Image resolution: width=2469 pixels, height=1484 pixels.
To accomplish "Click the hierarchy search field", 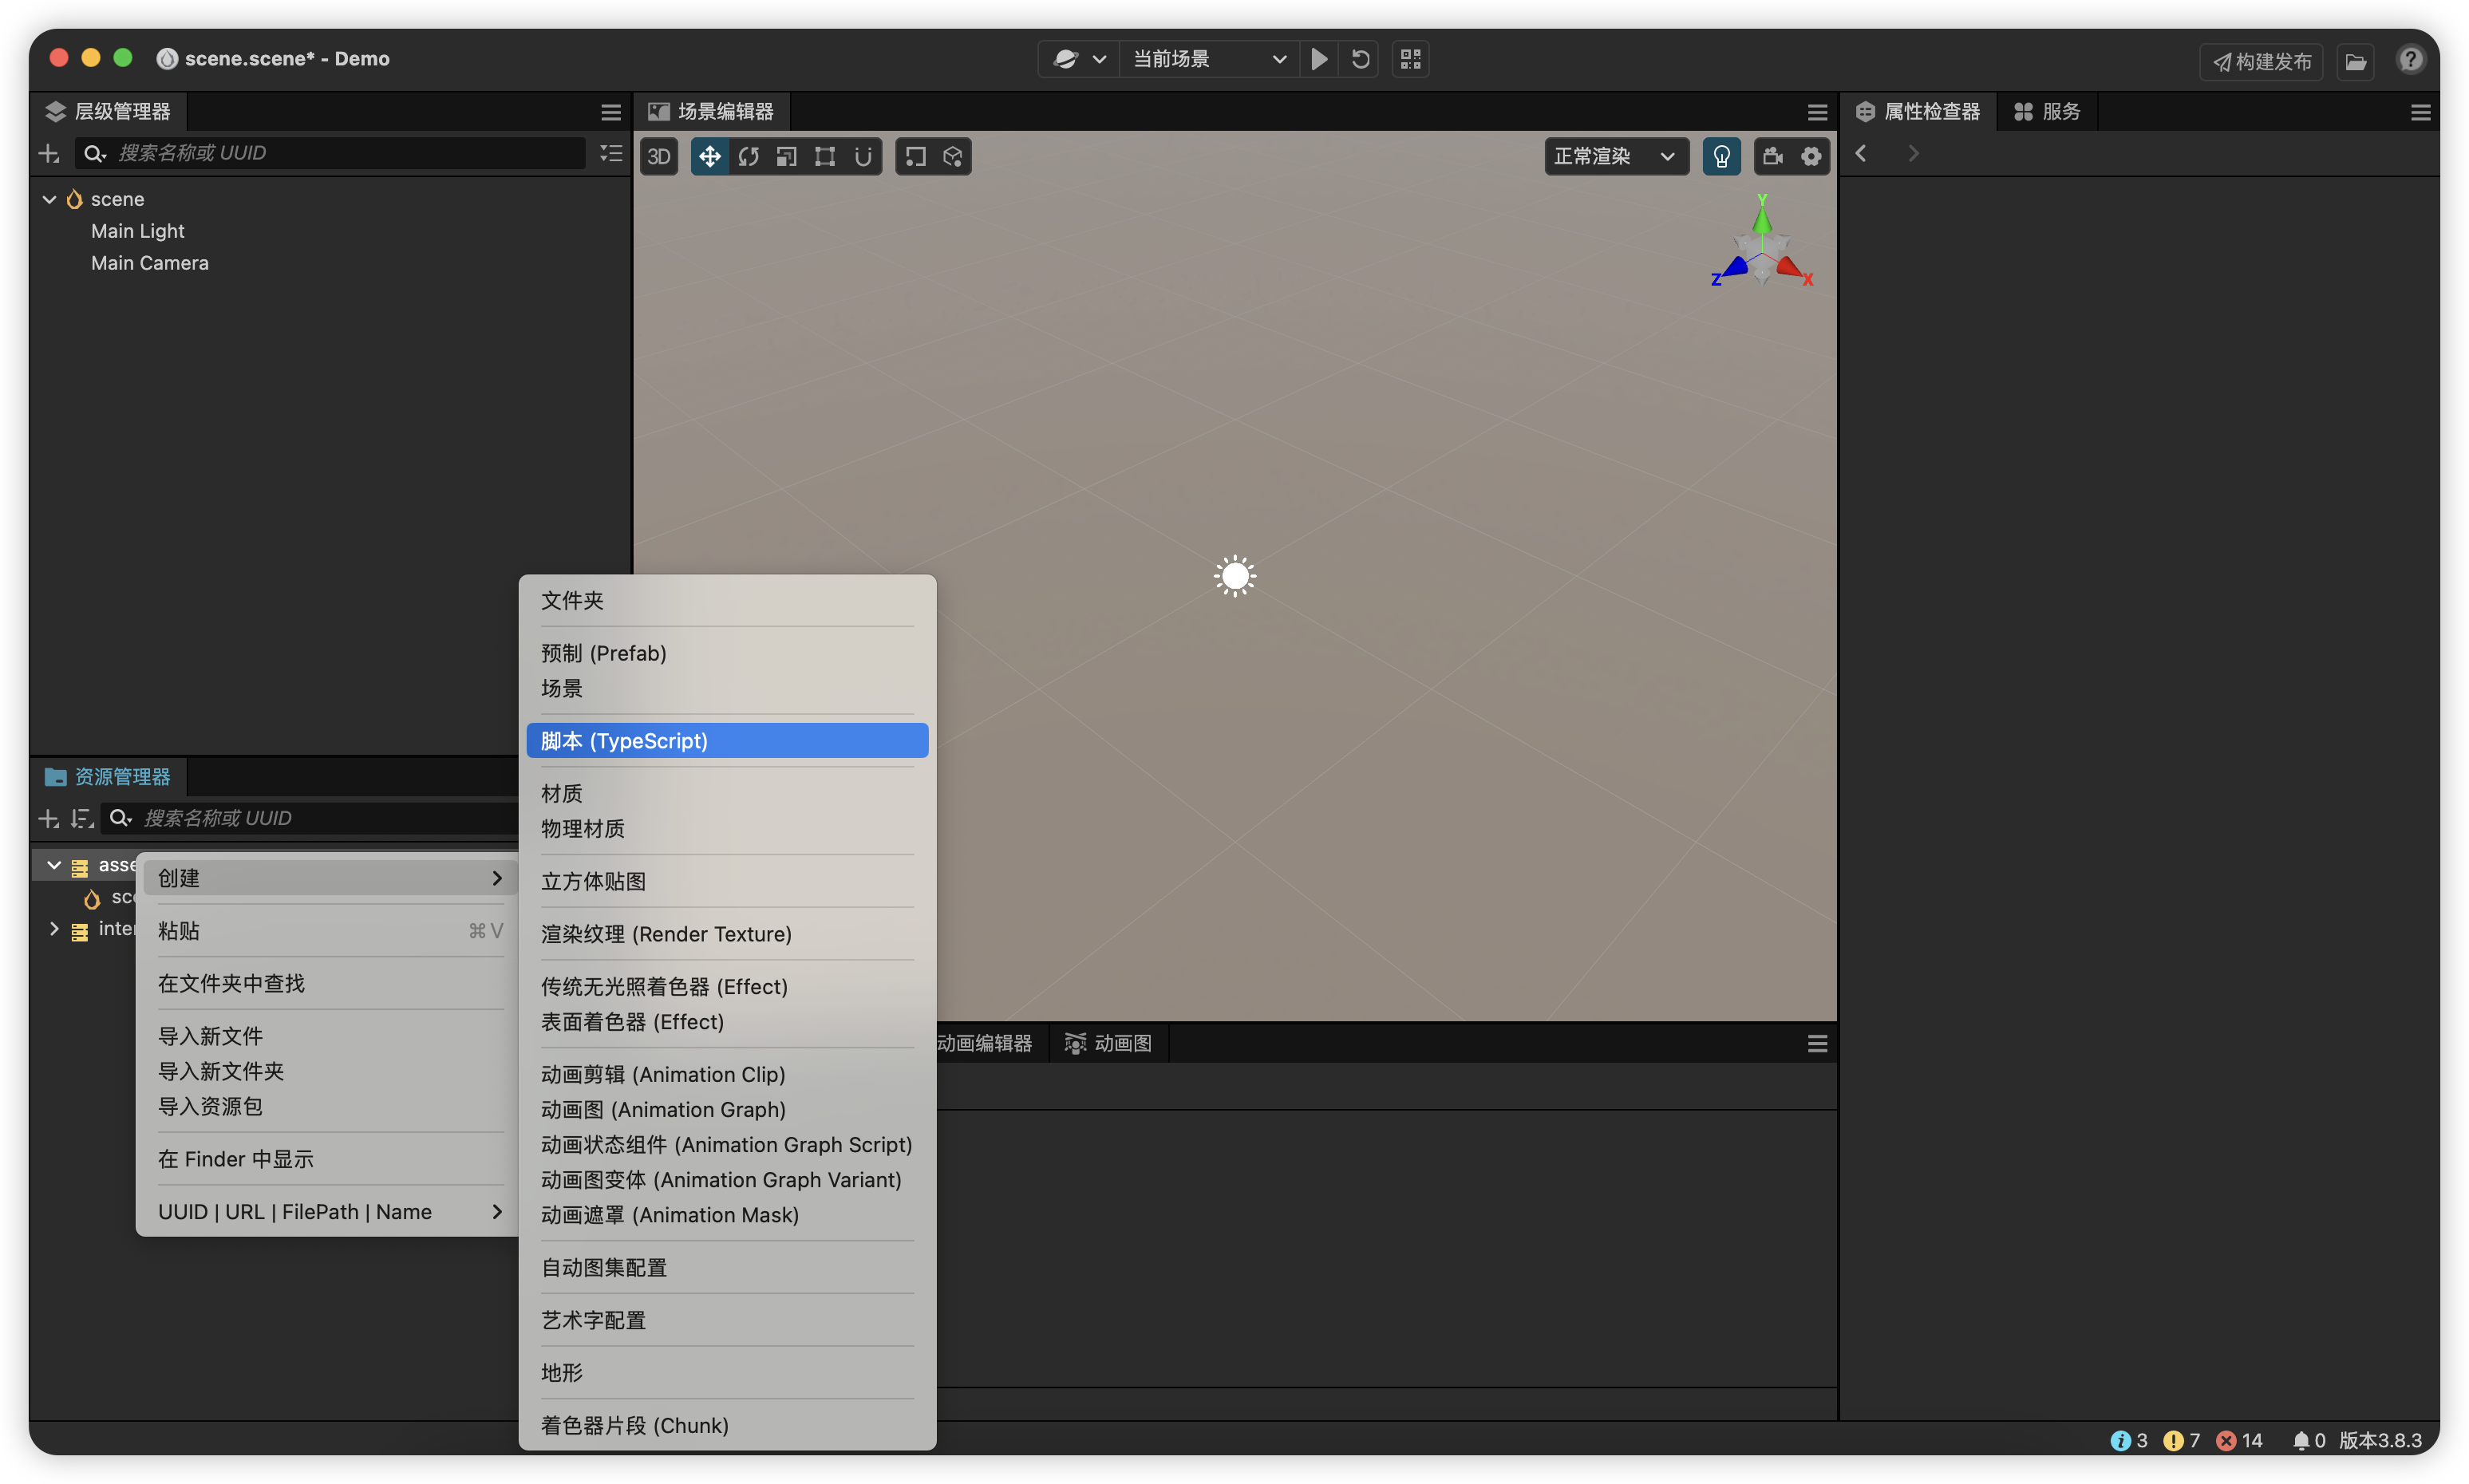I will tap(340, 153).
